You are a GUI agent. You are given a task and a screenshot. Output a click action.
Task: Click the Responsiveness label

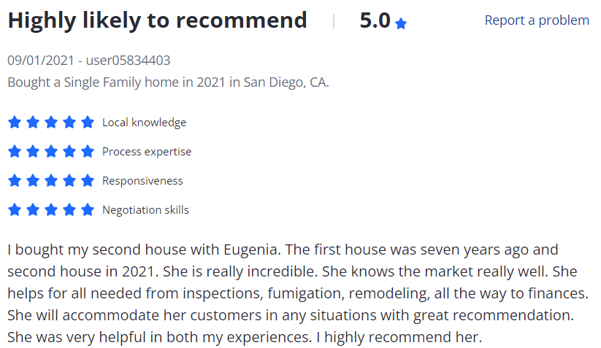[142, 181]
